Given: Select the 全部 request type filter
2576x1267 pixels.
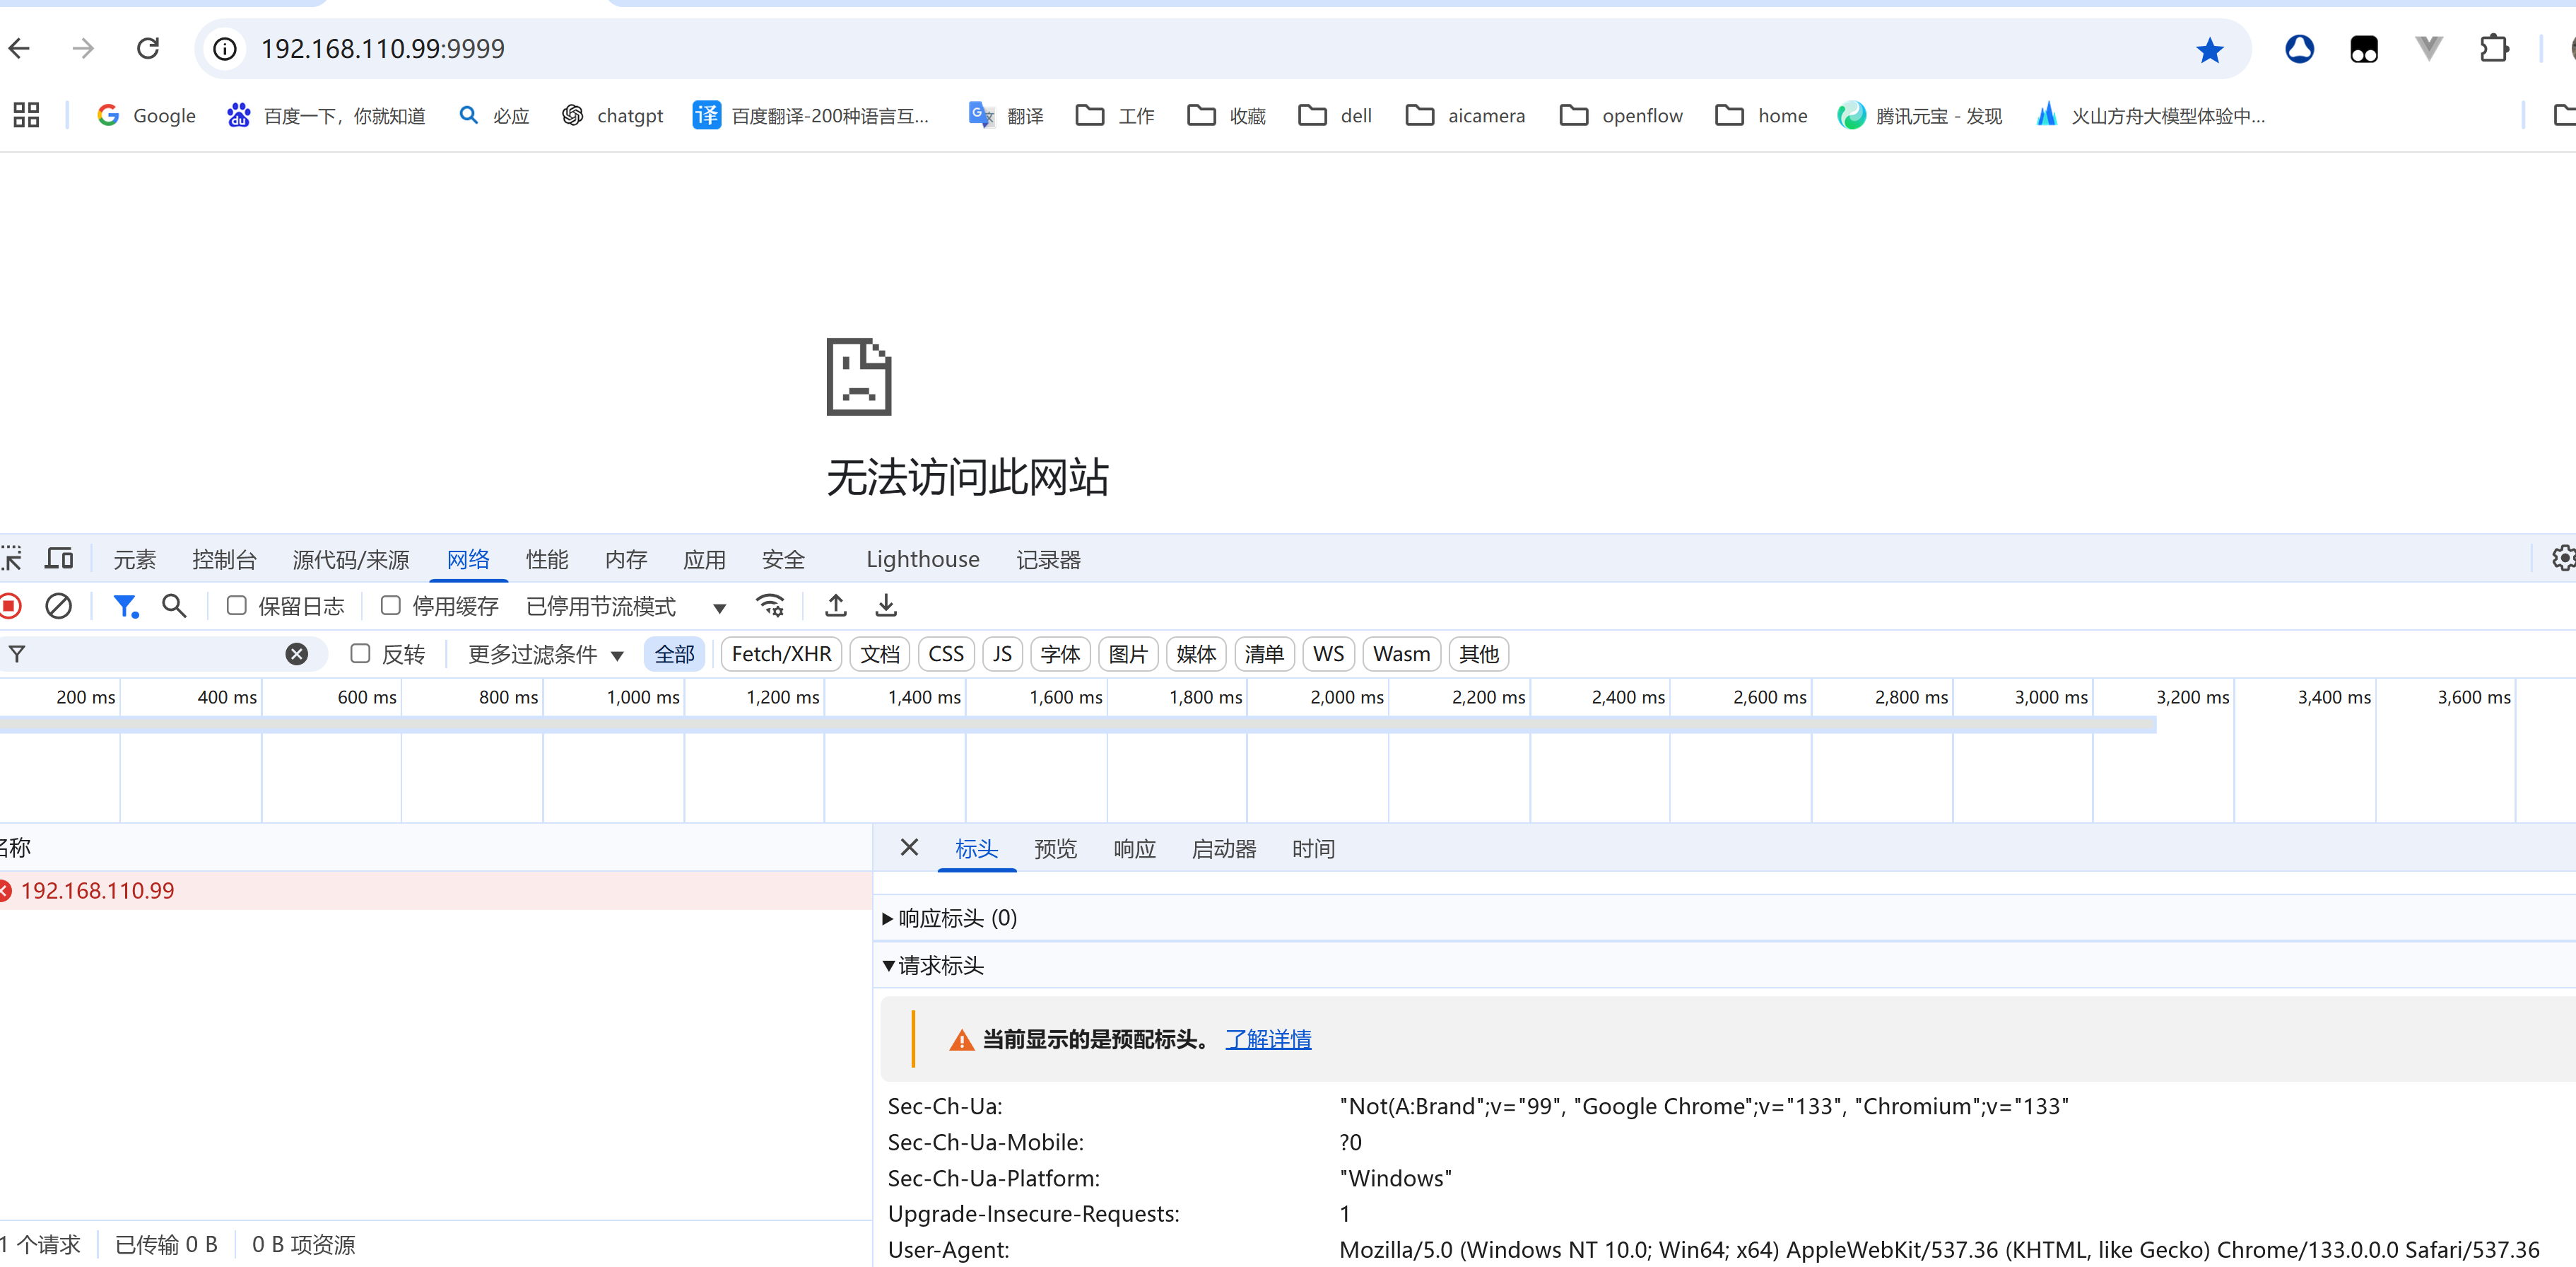Looking at the screenshot, I should pos(674,653).
